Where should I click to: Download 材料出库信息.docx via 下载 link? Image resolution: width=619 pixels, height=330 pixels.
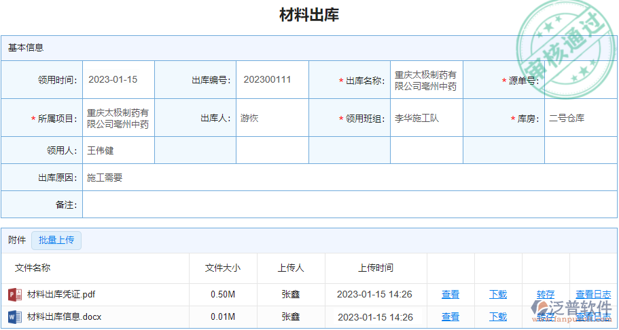(x=498, y=317)
